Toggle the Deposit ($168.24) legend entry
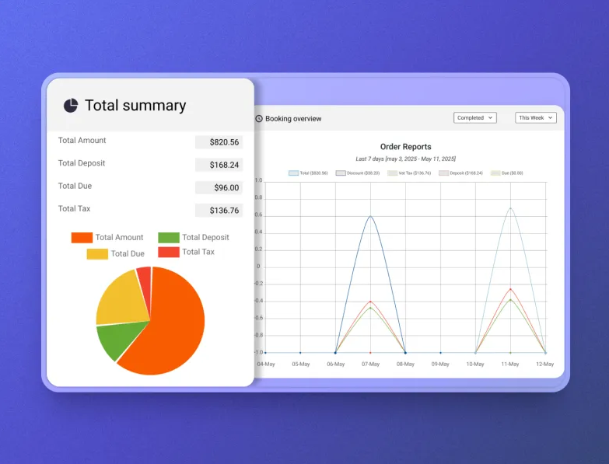 [x=460, y=173]
